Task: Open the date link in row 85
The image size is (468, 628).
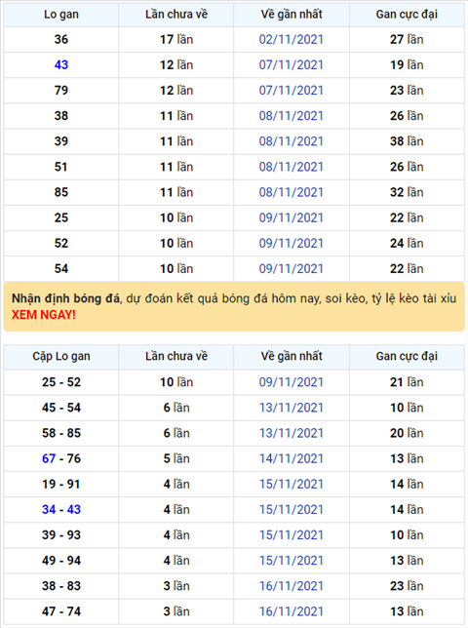Action: click(x=292, y=192)
